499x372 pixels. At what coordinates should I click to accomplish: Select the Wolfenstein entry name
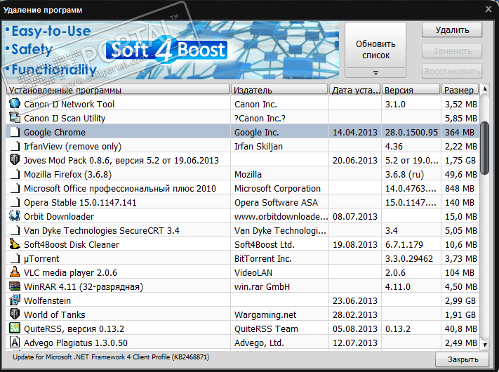47,300
